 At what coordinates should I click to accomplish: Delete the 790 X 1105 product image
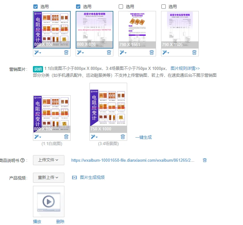pos(194,52)
